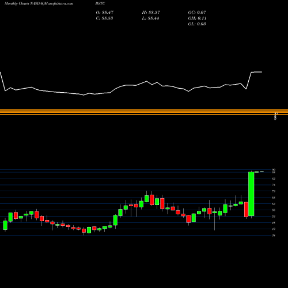Click the 'OH: 0.11' value

[197, 18]
